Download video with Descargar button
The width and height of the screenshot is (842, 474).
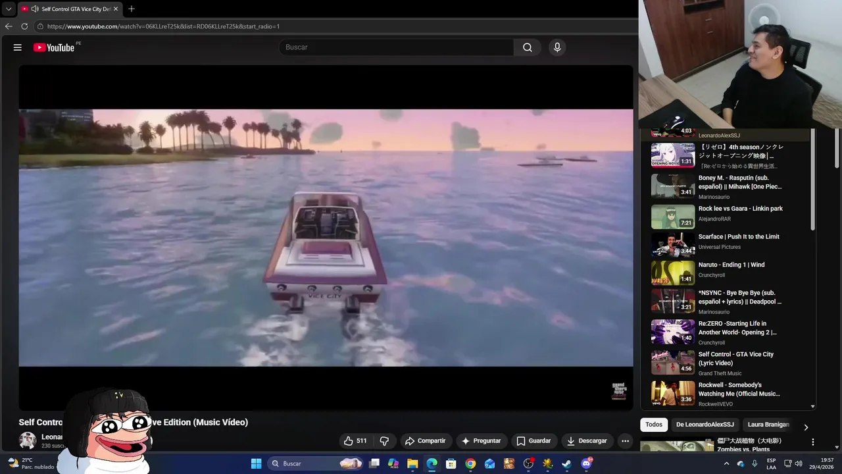tap(587, 441)
